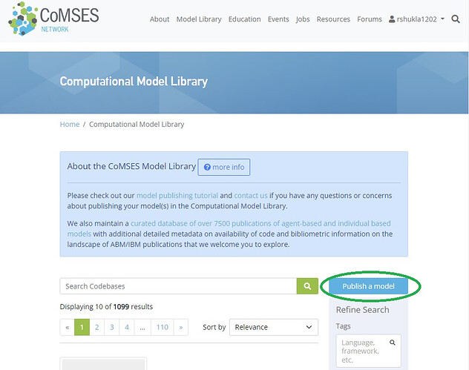Viewport: 469px width, 370px height.
Task: Click the contact us link
Action: (251, 196)
